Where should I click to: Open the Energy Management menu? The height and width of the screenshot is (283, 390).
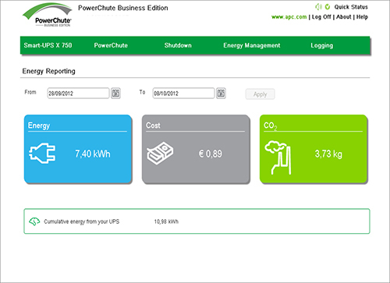[252, 45]
